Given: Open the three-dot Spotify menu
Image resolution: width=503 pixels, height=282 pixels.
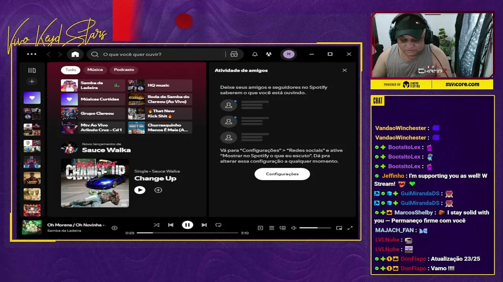Looking at the screenshot, I should [x=32, y=54].
